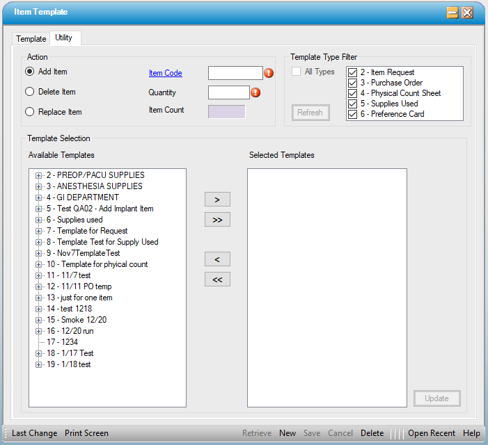Switch to the Template tab
The width and height of the screenshot is (488, 445).
click(31, 39)
